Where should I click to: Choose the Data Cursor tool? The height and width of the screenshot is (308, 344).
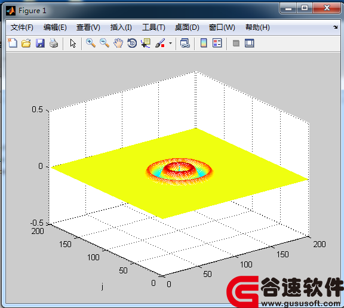pyautogui.click(x=146, y=43)
